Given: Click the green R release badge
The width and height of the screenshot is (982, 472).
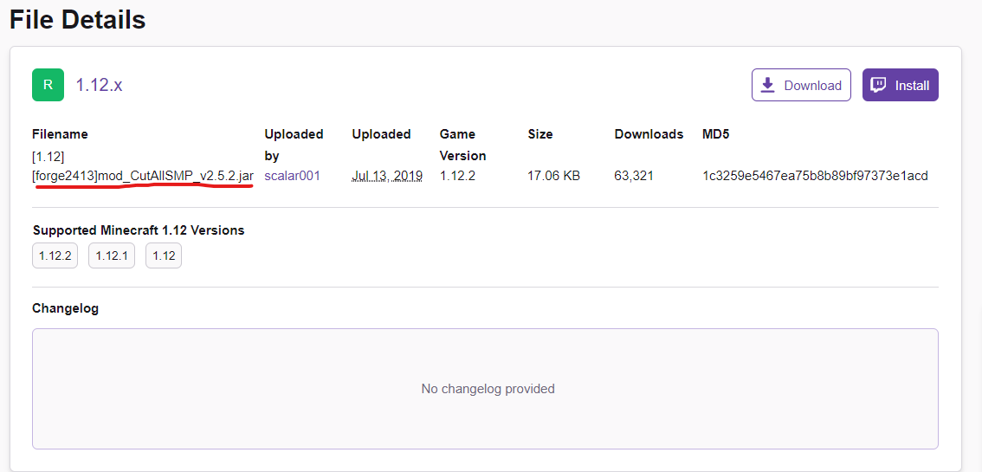Looking at the screenshot, I should point(48,85).
